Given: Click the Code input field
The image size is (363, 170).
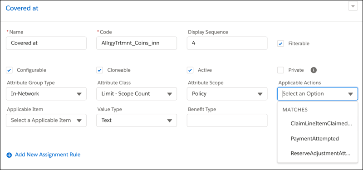Looking at the screenshot, I should coord(137,43).
